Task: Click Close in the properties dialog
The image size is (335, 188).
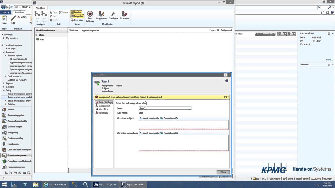Action: tap(223, 172)
